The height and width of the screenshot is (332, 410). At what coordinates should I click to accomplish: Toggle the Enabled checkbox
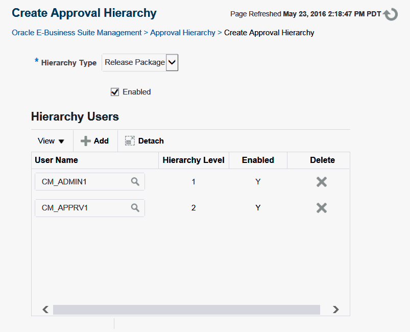[x=115, y=92]
